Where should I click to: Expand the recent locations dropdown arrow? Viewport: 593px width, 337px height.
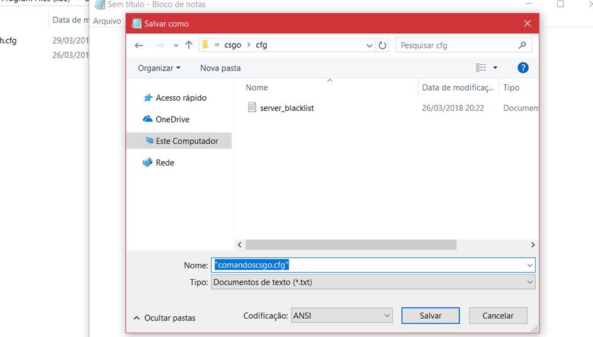(176, 45)
